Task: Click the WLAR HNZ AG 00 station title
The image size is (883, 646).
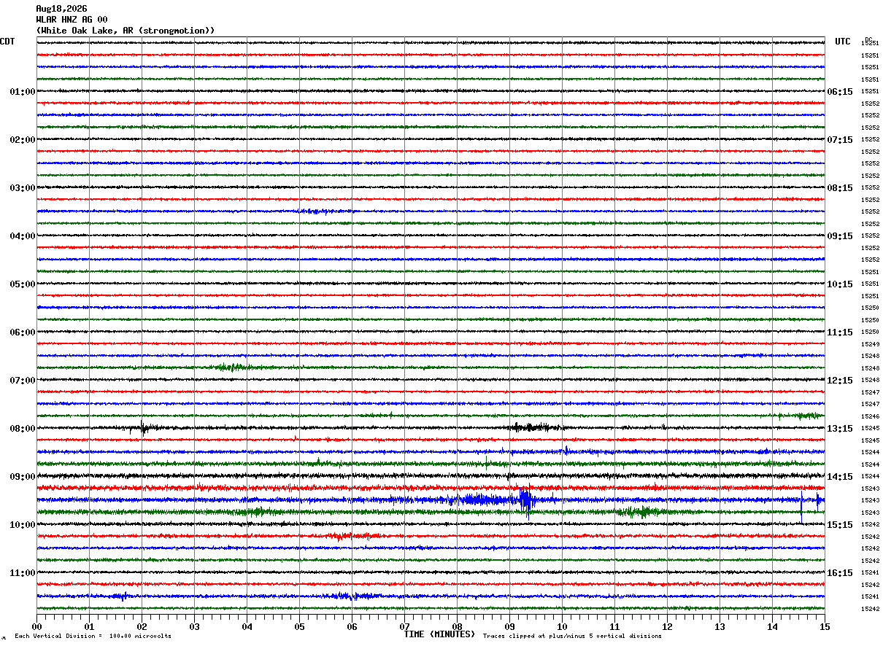Action: (x=72, y=20)
